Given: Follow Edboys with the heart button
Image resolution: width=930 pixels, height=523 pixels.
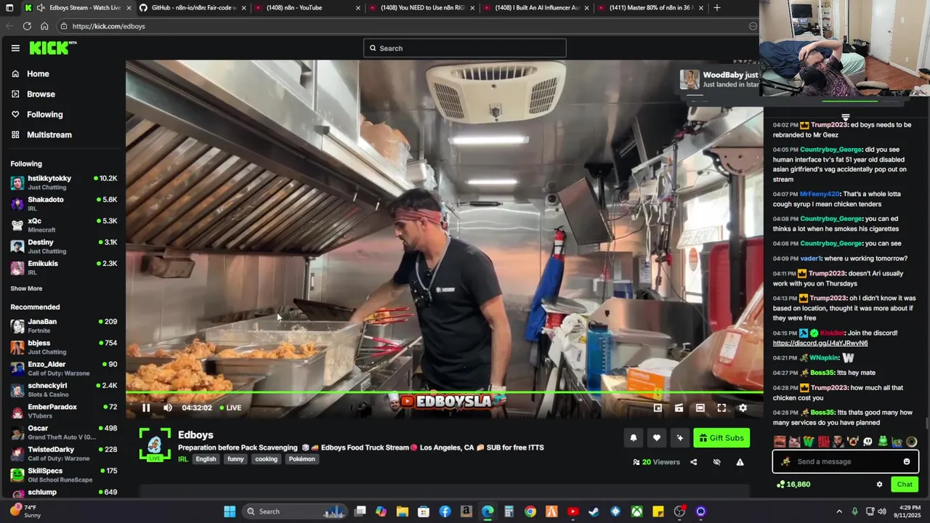Looking at the screenshot, I should pyautogui.click(x=656, y=438).
